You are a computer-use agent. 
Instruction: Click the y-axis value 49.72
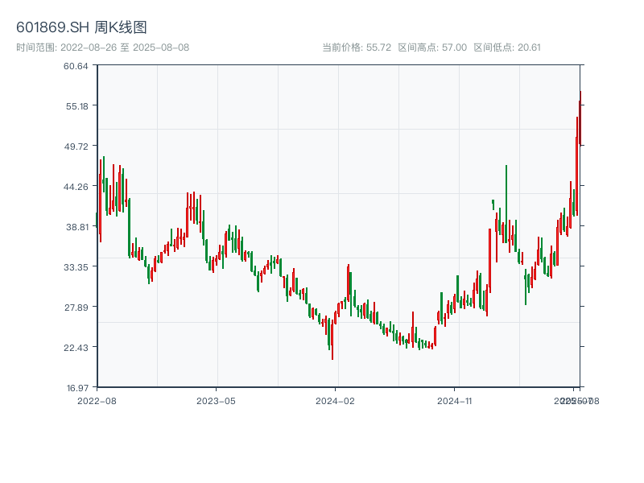coord(76,147)
